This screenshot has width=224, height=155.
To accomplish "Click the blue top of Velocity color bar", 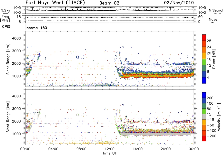I will pyautogui.click(x=204, y=95).
